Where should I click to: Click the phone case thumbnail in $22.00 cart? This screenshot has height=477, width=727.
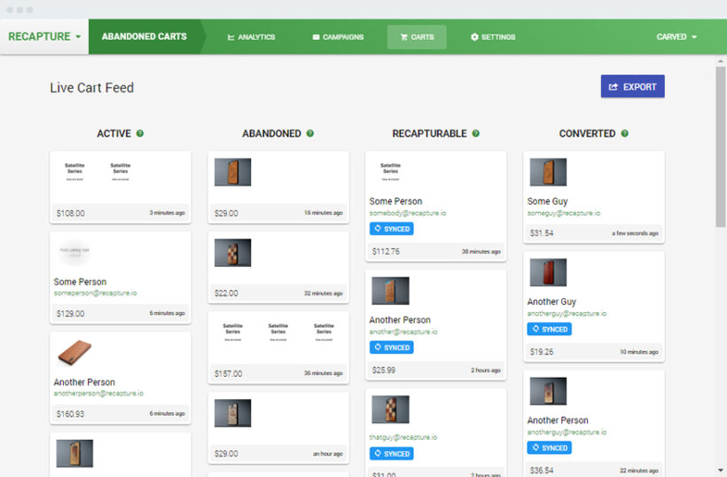(x=232, y=253)
